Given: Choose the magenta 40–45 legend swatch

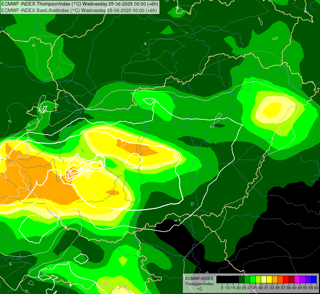Looking at the screenshot, I should pyautogui.click(x=297, y=279).
